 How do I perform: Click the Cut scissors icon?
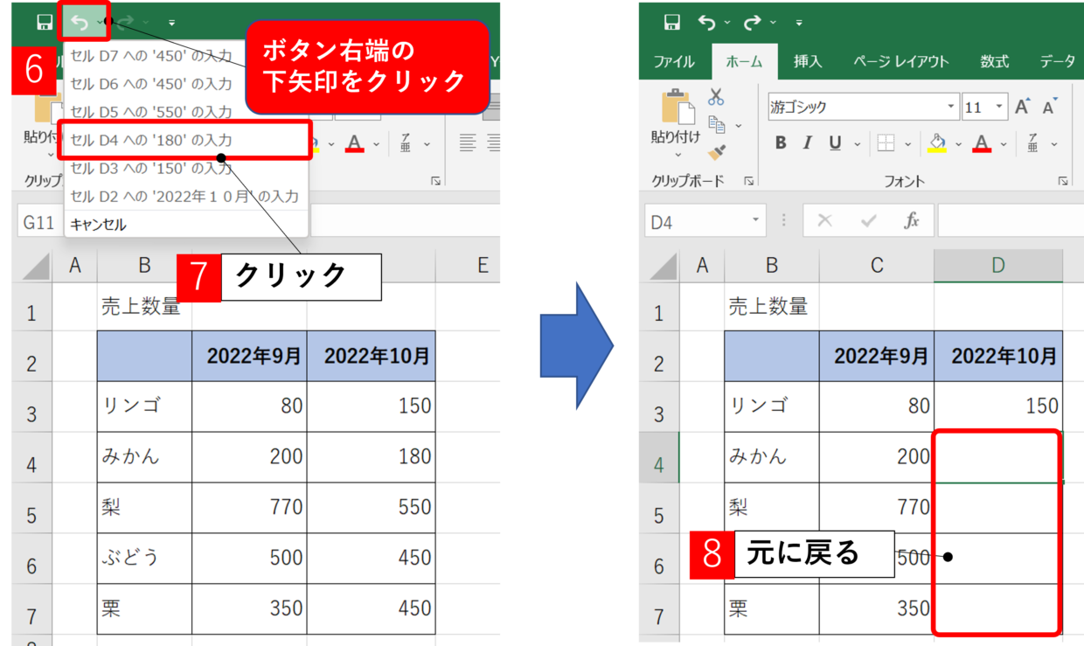717,97
